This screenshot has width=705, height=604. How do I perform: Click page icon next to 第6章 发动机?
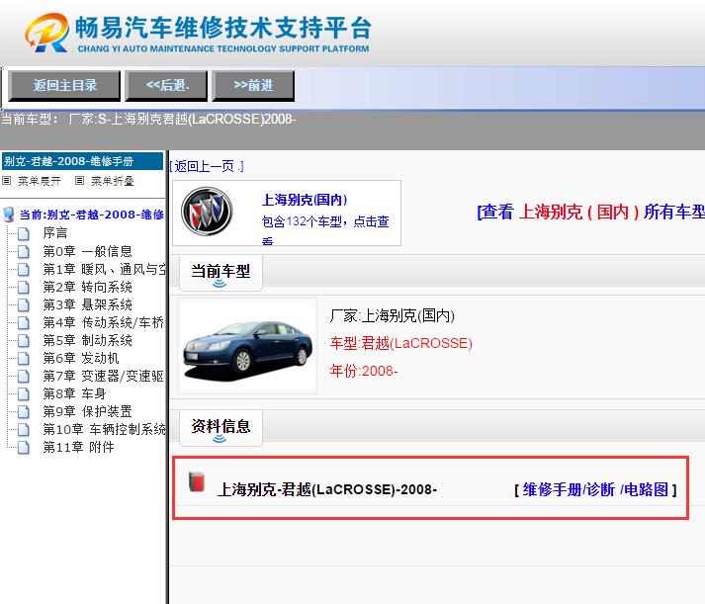[x=24, y=358]
